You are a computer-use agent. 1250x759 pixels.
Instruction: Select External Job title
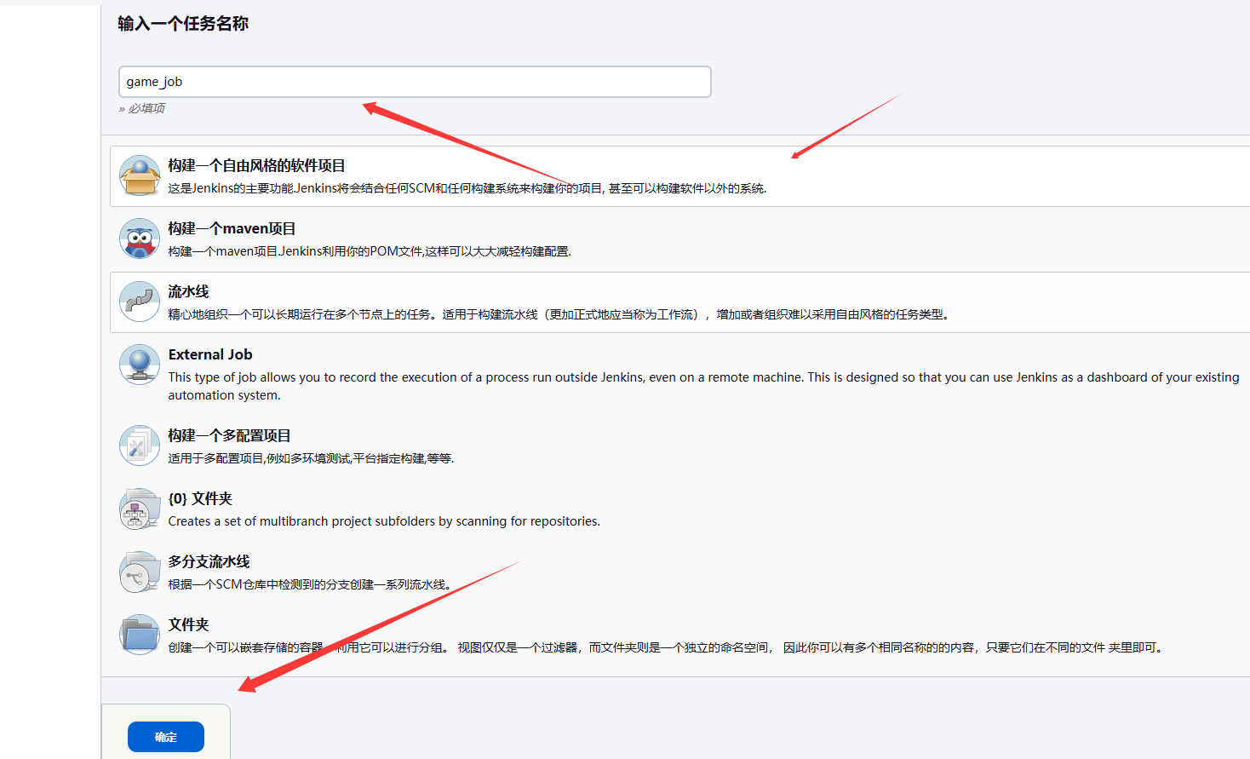pos(210,354)
